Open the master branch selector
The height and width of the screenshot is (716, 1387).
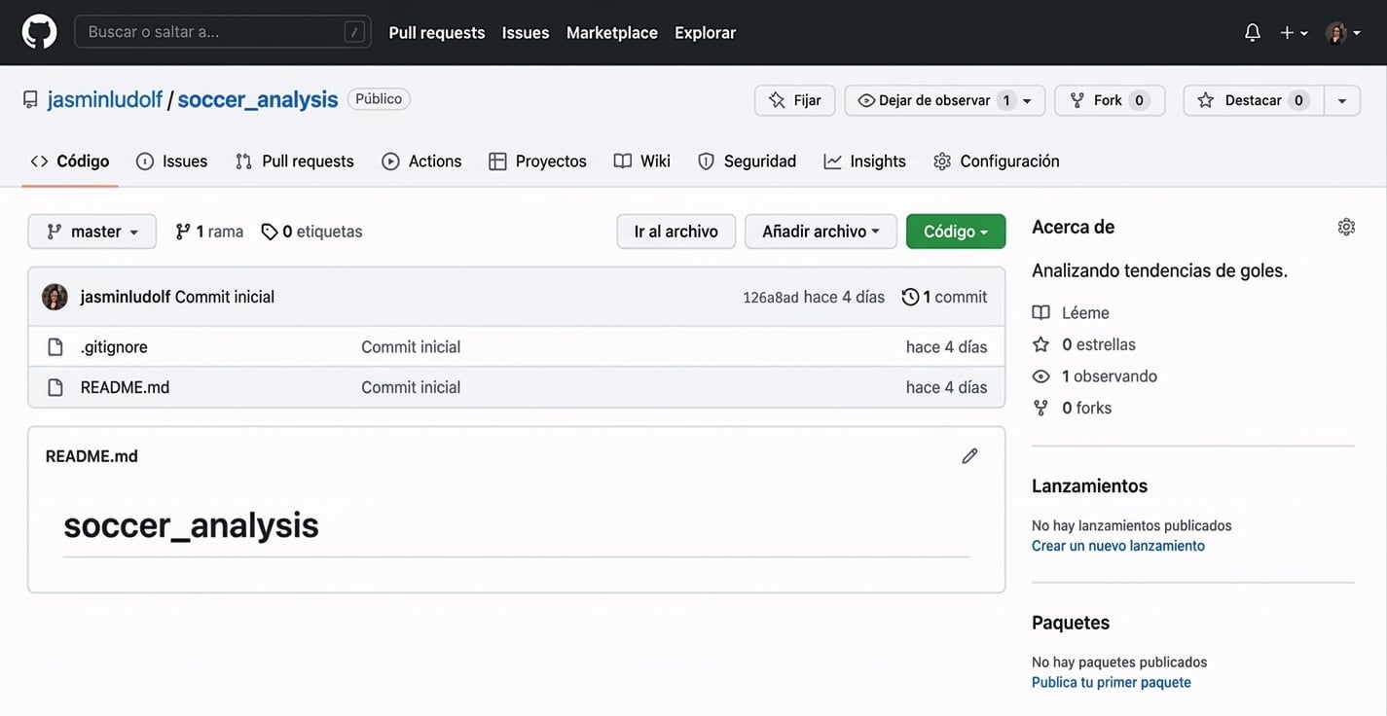pos(92,232)
